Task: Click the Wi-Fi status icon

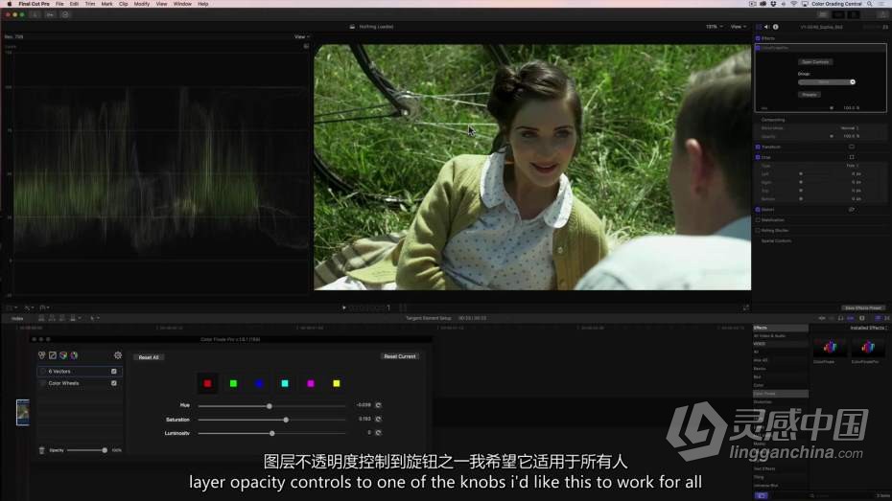Action: (793, 4)
